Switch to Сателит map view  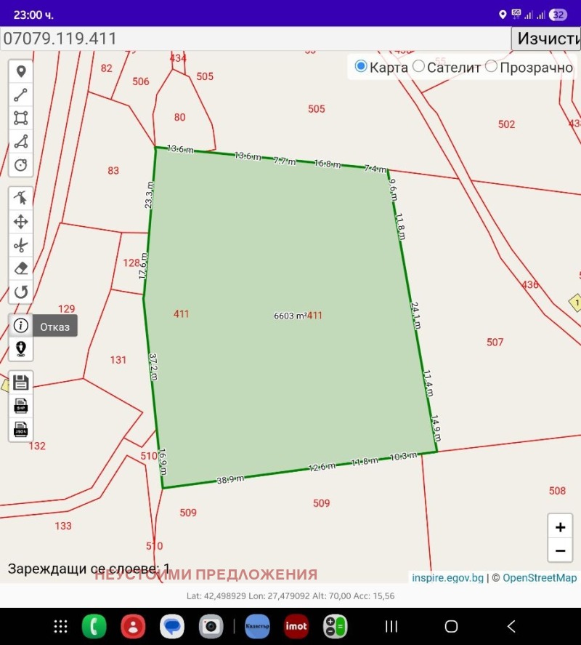pos(418,66)
